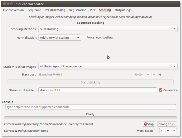Expand the Normalisation combo box
This screenshot has height=138, width=182.
pyautogui.click(x=60, y=37)
